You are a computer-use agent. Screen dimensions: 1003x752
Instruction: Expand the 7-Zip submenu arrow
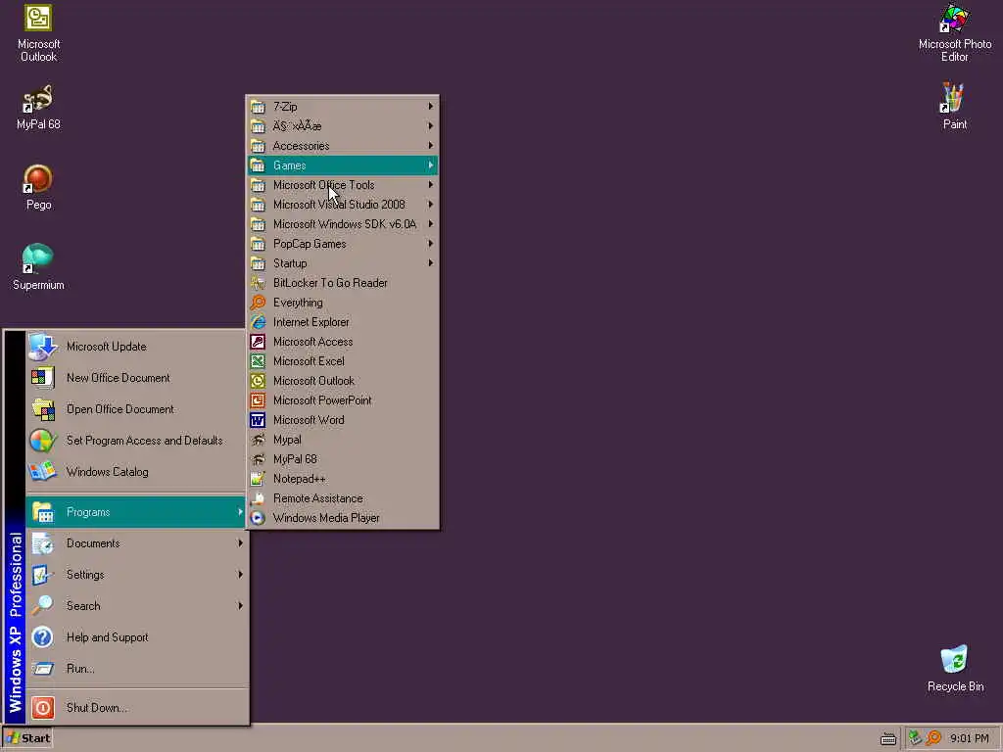click(431, 106)
